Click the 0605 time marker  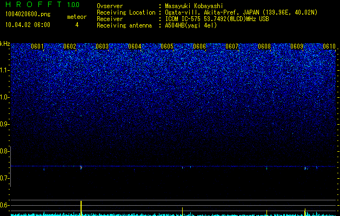click(x=167, y=46)
